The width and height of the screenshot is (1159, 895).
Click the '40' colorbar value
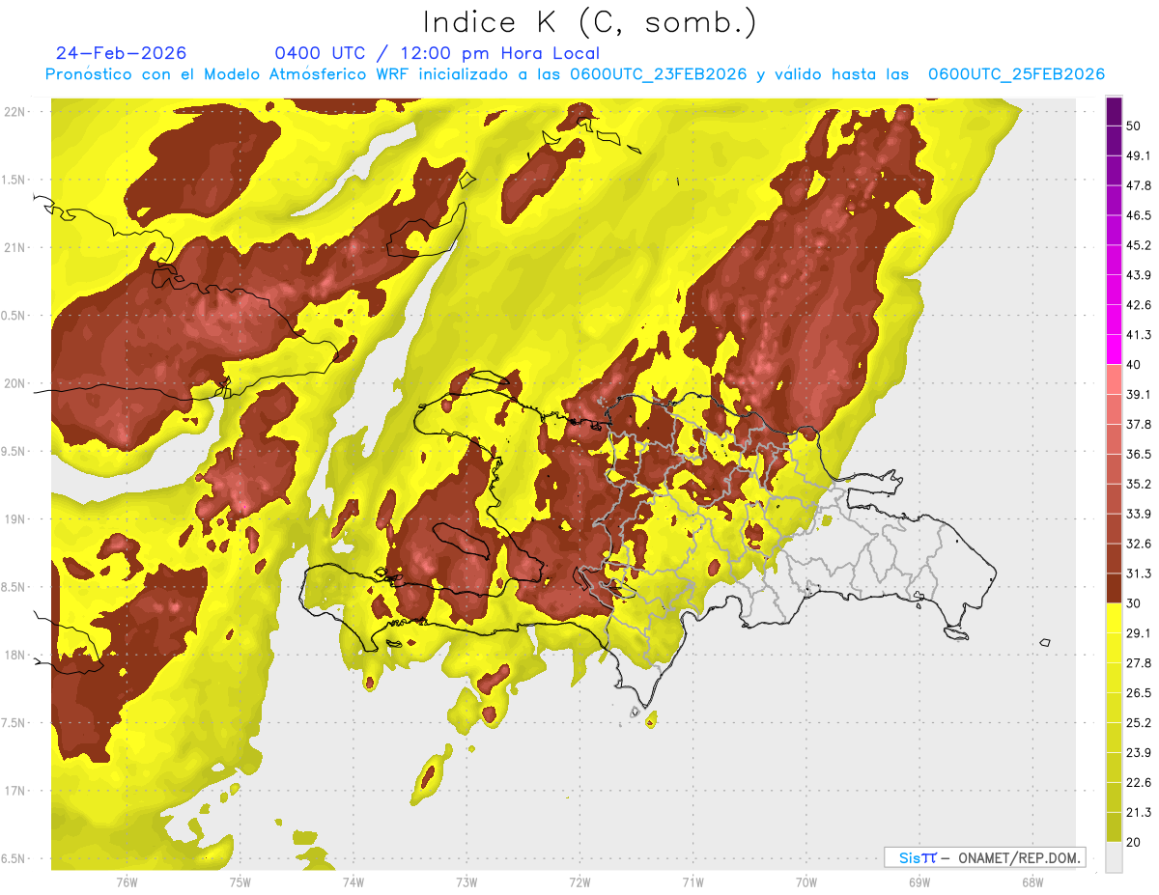[1135, 365]
